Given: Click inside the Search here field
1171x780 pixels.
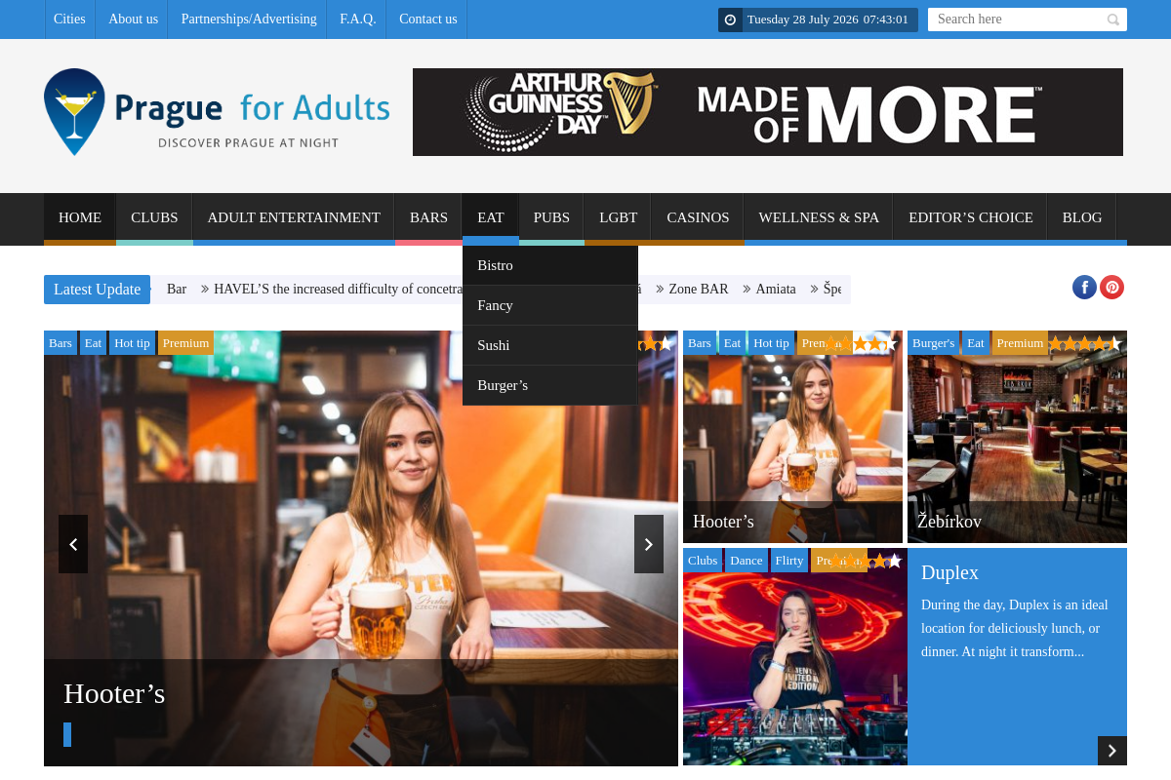Looking at the screenshot, I should (1017, 19).
